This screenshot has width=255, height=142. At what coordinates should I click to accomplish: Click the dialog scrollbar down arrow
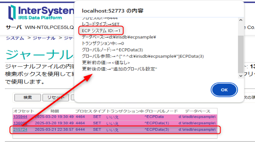click(x=241, y=76)
